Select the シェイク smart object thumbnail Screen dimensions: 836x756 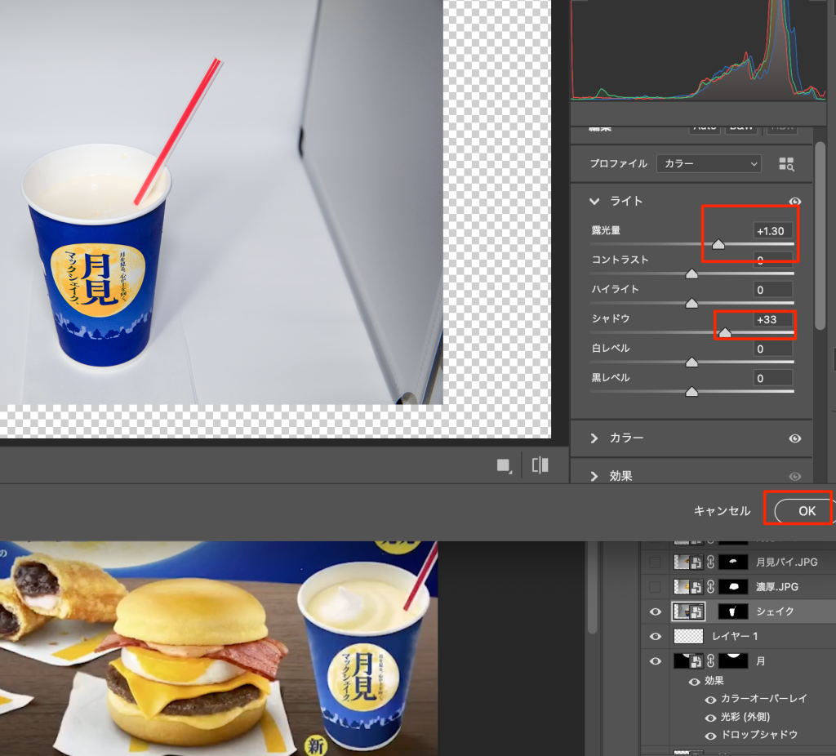tap(687, 611)
